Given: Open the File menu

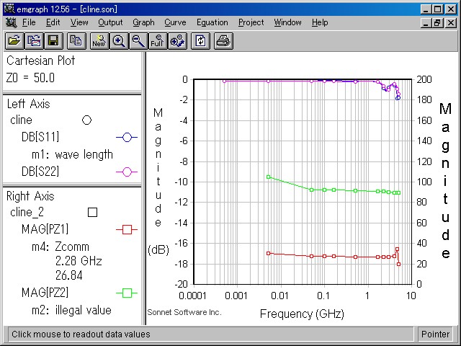Looking at the screenshot, I should (x=29, y=22).
